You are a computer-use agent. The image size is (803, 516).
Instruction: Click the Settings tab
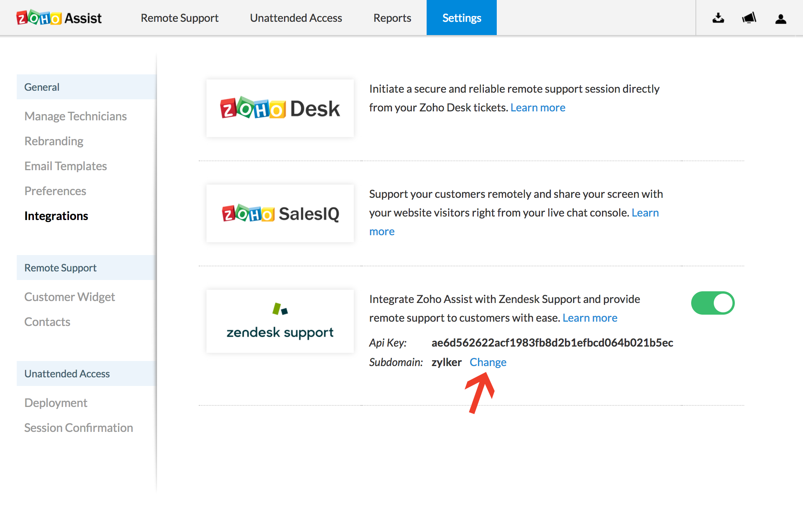[461, 18]
